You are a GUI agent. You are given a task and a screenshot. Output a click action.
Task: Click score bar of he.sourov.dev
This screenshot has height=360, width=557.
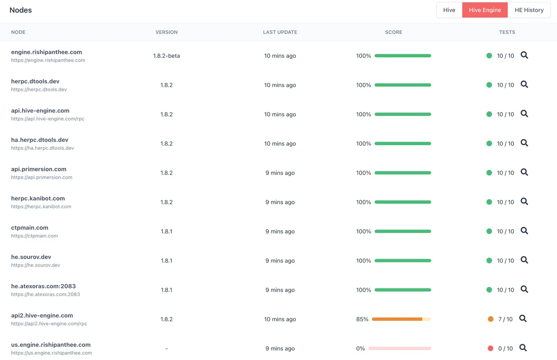[403, 260]
